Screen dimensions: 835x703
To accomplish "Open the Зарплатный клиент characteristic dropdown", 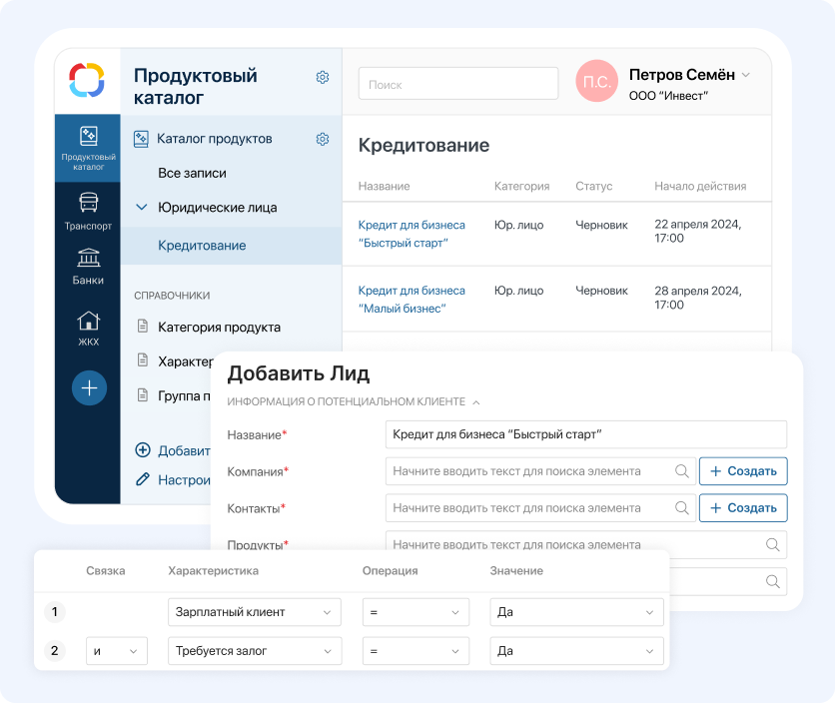I will (254, 612).
